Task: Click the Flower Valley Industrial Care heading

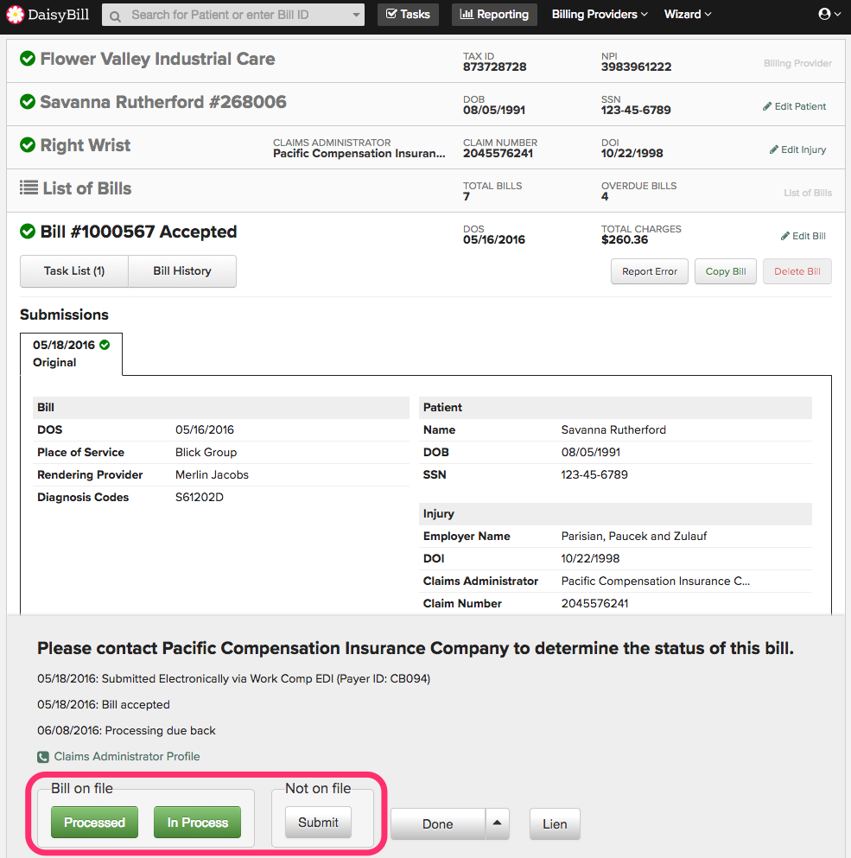Action: [x=157, y=59]
